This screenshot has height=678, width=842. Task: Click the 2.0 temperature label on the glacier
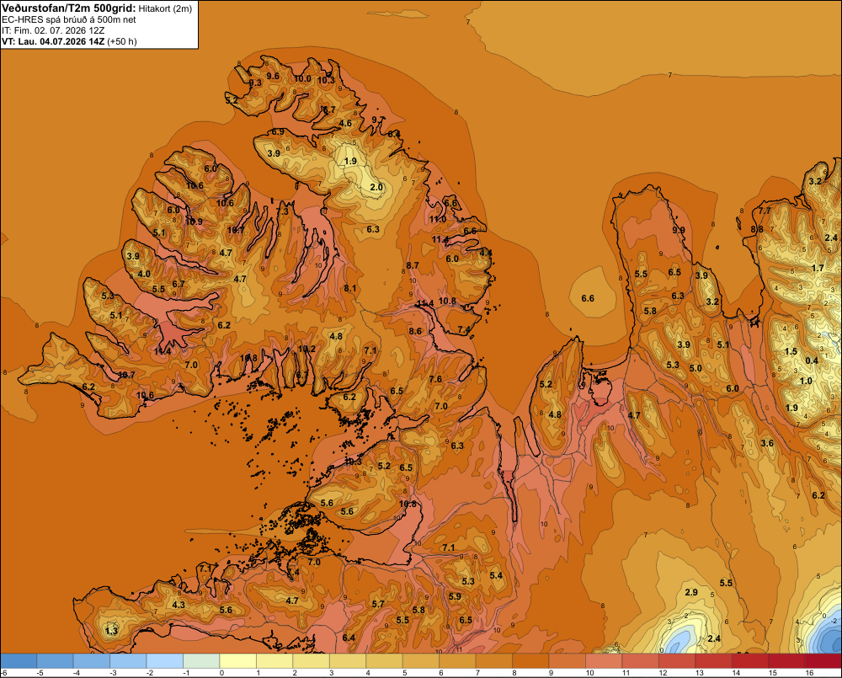pyautogui.click(x=376, y=187)
